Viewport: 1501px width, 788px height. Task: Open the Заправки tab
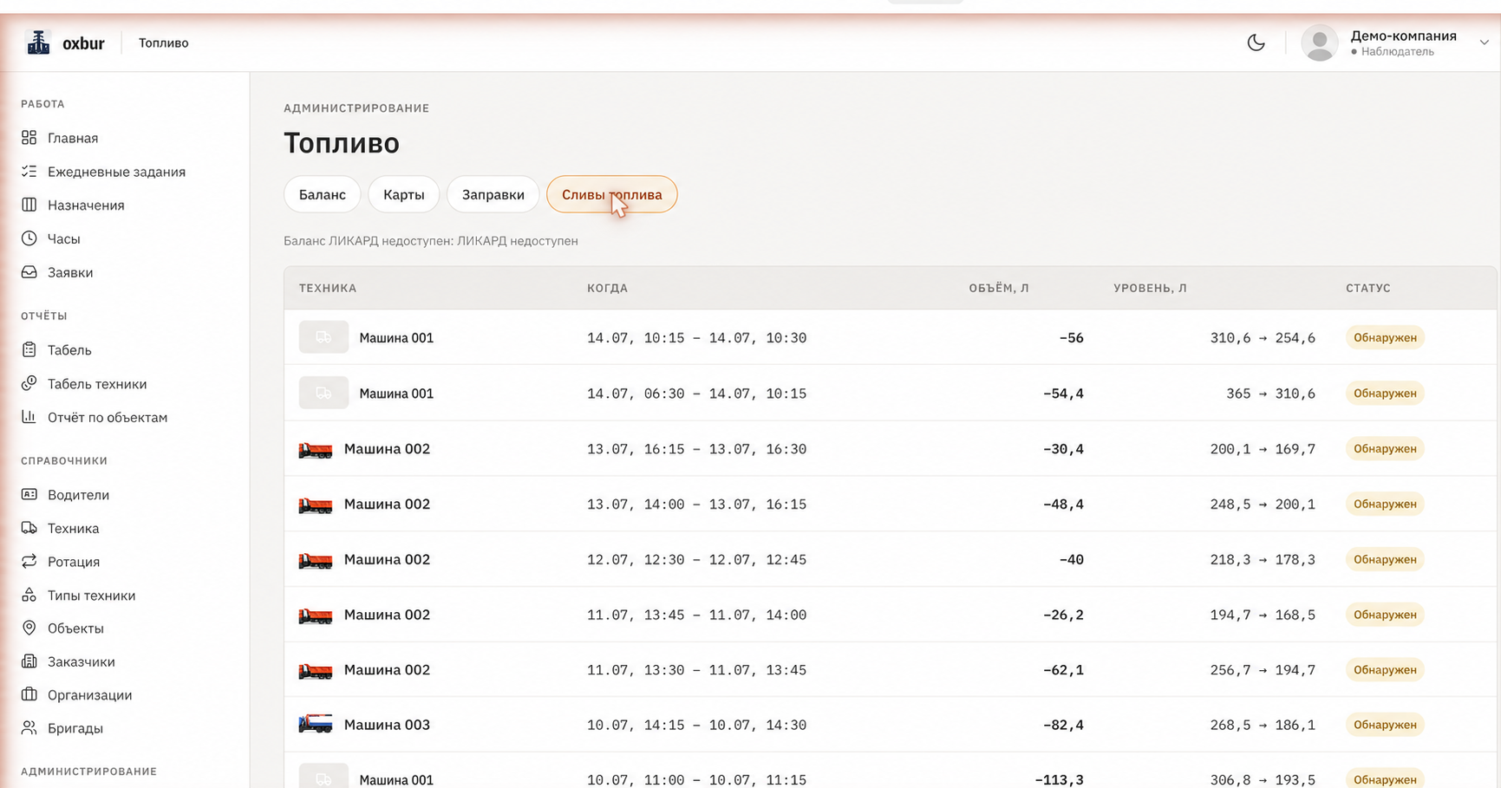493,194
